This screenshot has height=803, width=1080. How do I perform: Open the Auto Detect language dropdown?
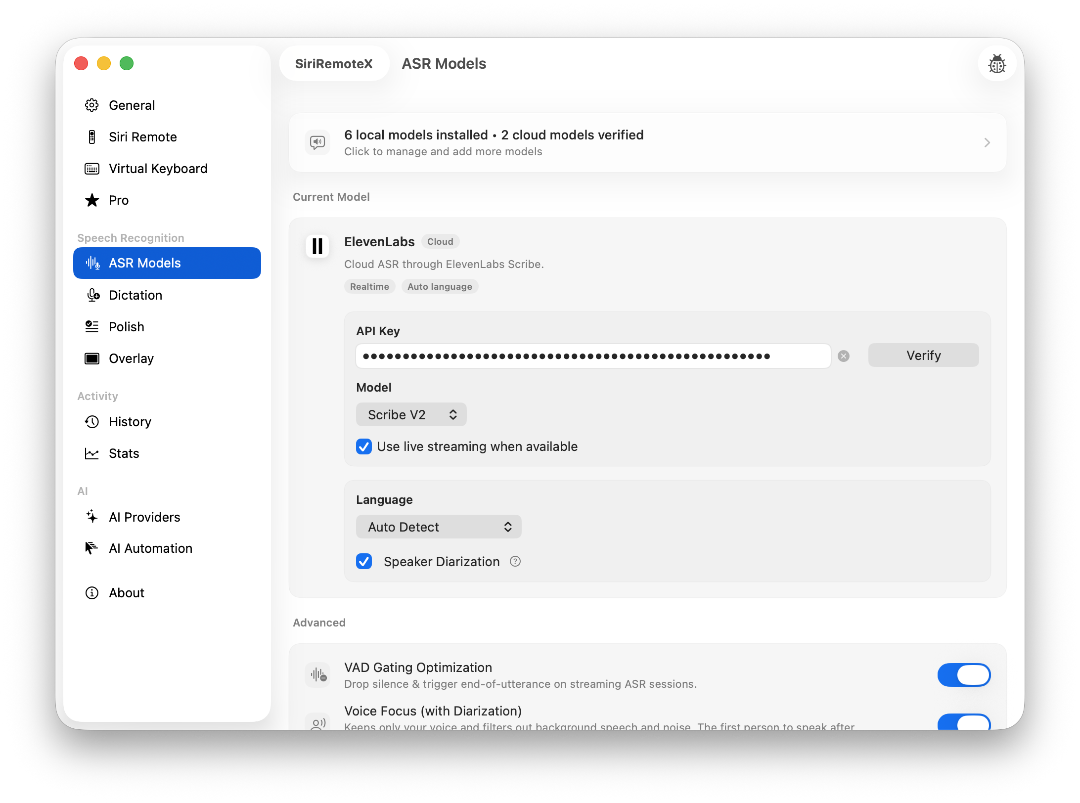(x=439, y=527)
